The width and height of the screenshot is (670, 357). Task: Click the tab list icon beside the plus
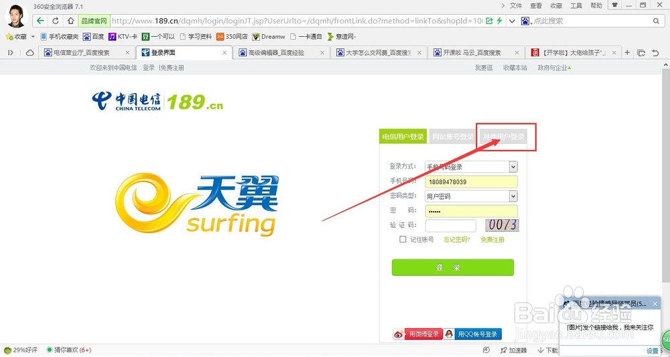pos(641,52)
